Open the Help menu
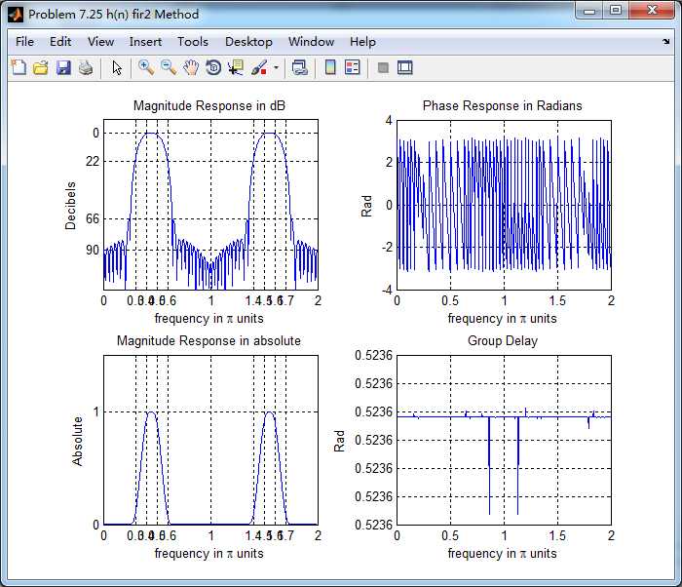This screenshot has width=682, height=587. click(362, 42)
